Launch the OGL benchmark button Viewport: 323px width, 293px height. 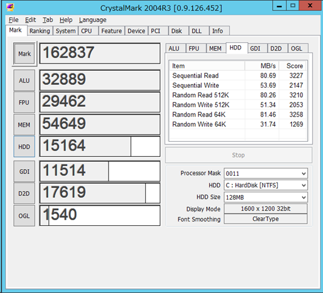[24, 216]
